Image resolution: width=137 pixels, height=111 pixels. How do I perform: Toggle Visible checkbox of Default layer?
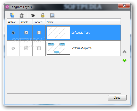[26, 48]
